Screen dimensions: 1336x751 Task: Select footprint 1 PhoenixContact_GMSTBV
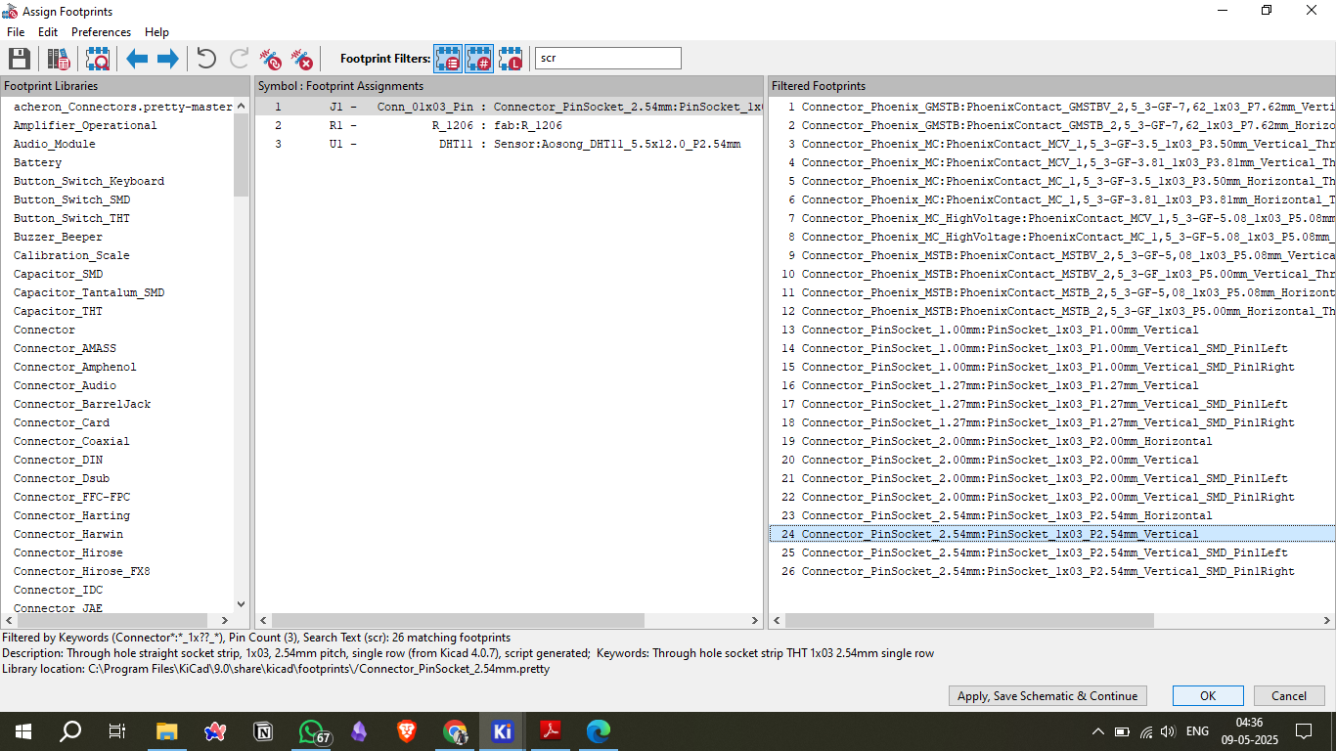[x=1051, y=107]
